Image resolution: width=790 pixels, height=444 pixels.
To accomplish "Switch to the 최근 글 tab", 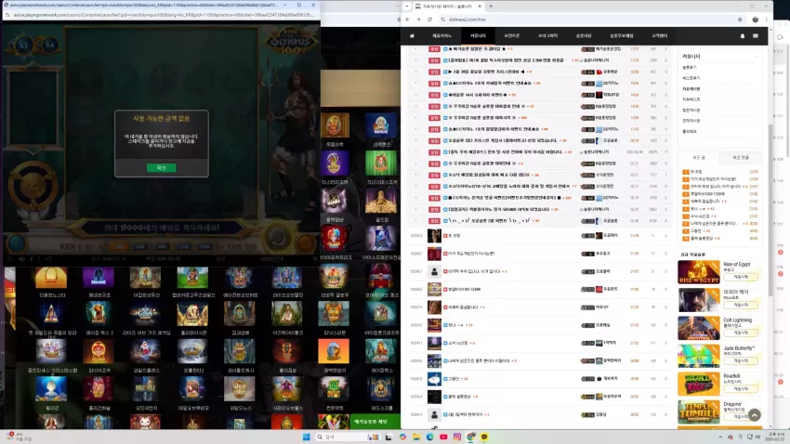I will point(699,158).
